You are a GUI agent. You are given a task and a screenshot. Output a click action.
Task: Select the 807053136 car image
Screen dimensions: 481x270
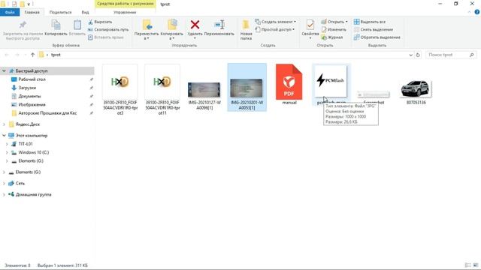click(416, 91)
